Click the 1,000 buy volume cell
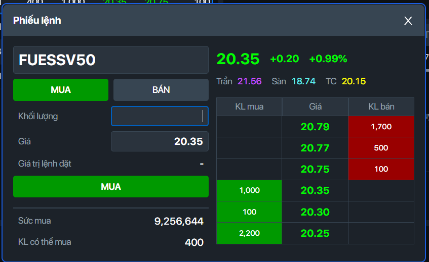The image size is (429, 262). [x=249, y=190]
